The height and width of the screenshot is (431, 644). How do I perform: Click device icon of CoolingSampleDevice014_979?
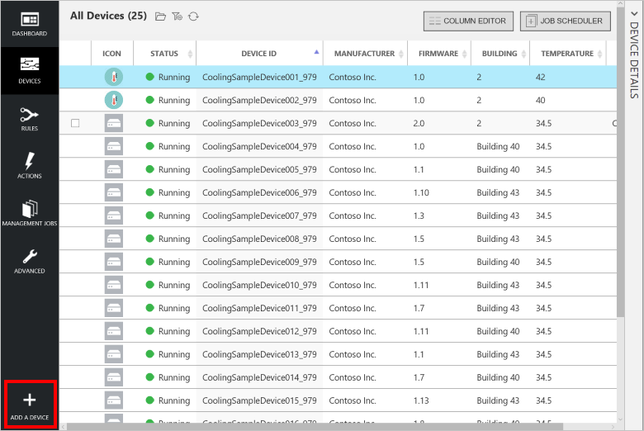114,377
